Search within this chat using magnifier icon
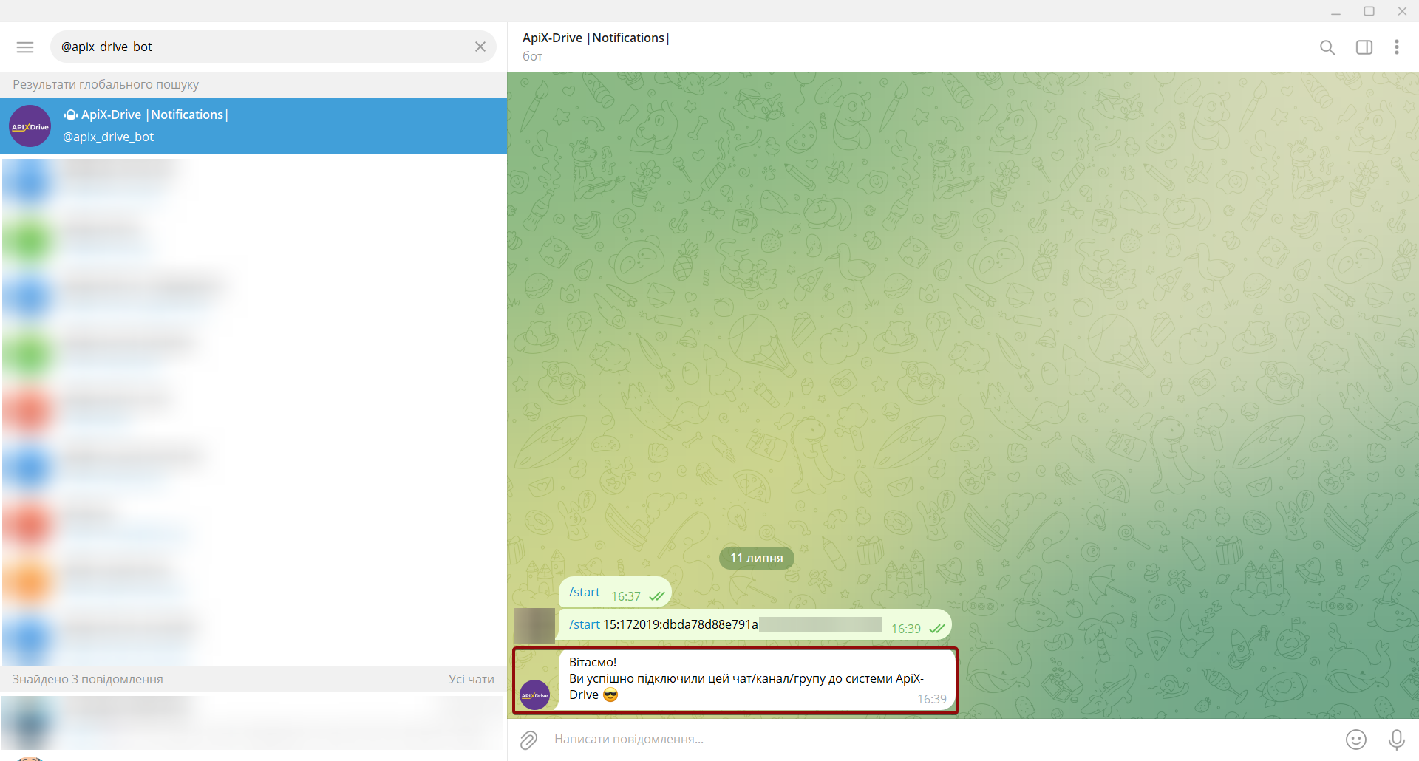This screenshot has height=761, width=1419. (1327, 47)
